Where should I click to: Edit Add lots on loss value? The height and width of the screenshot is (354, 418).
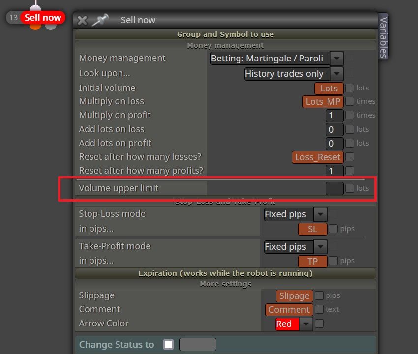[x=334, y=129]
